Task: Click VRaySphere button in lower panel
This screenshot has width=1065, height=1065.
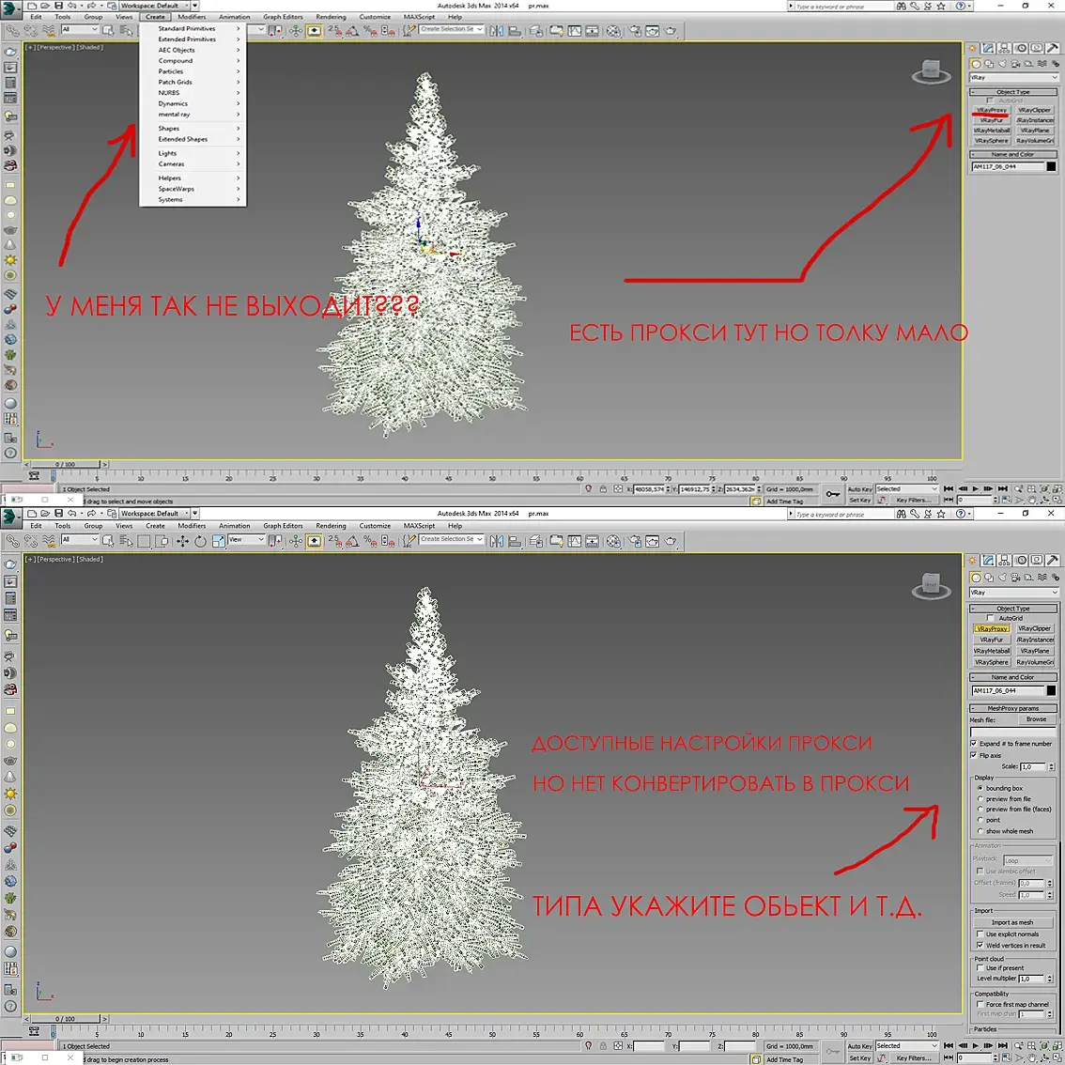Action: pyautogui.click(x=992, y=662)
